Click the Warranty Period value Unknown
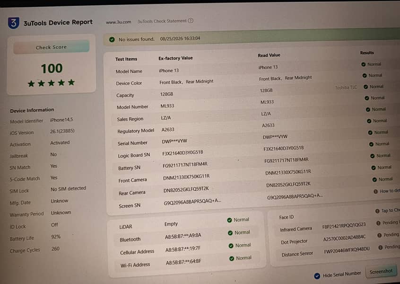400x284 pixels. pos(61,213)
